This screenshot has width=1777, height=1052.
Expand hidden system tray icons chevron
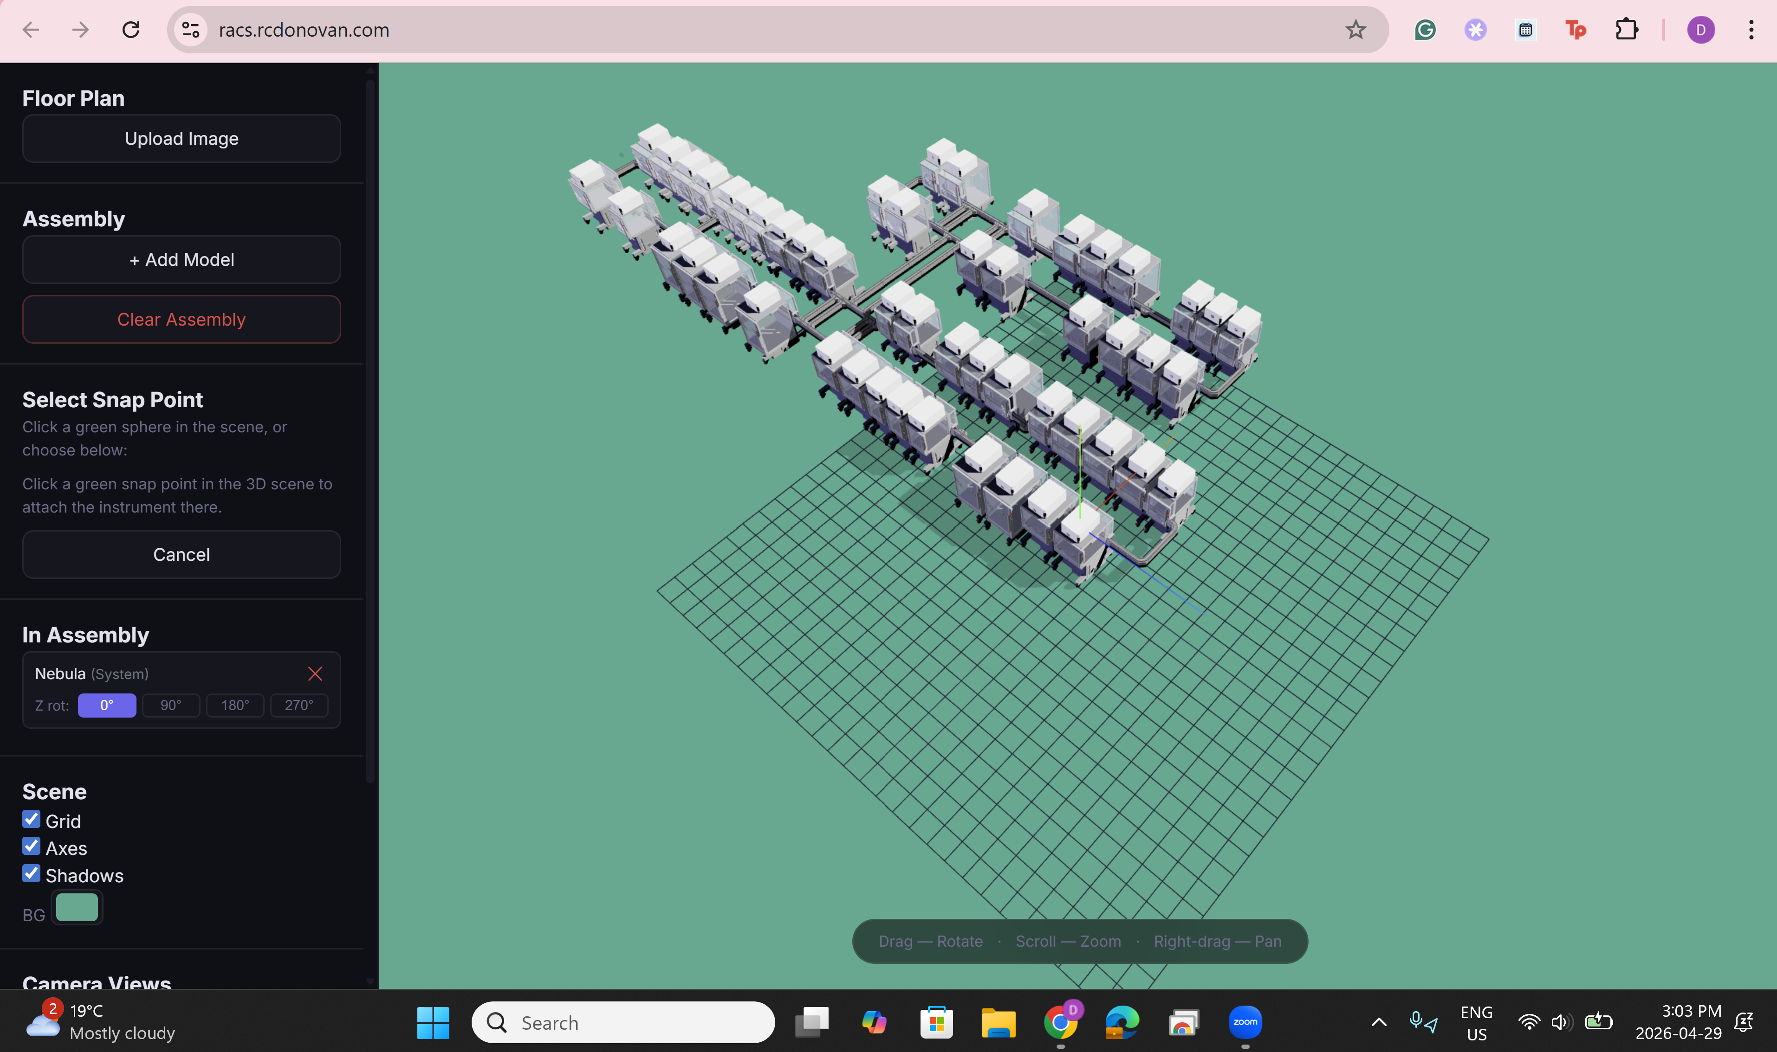(x=1379, y=1022)
